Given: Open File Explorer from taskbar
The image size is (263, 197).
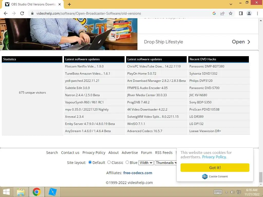Looking at the screenshot, I should tap(21, 192).
